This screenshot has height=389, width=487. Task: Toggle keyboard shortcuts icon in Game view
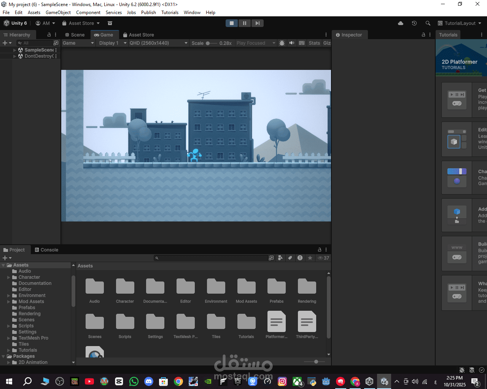pos(302,43)
